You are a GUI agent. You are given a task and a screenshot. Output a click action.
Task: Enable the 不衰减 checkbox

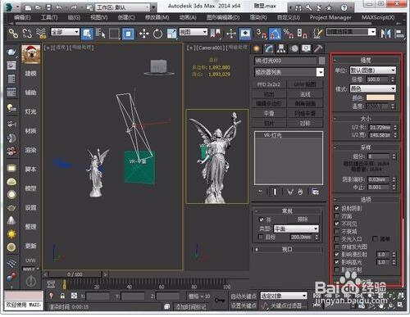click(337, 231)
